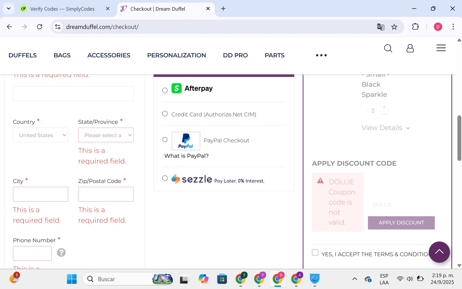
Task: Click the browser forward arrow
Action: 24,27
